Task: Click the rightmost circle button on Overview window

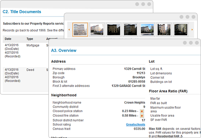Action: point(197,43)
